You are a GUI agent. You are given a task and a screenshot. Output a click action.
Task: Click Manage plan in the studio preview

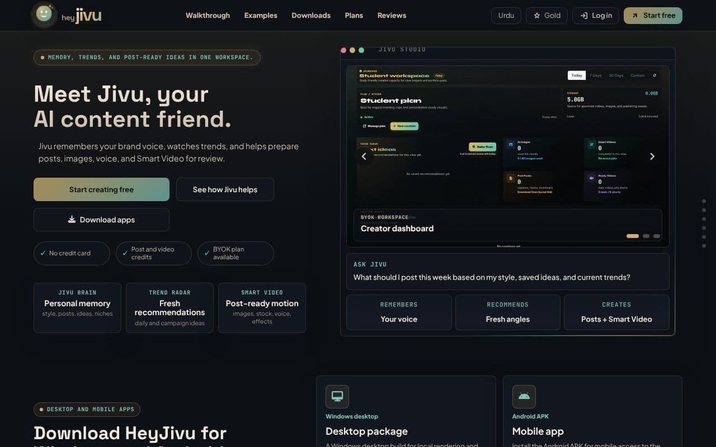[x=374, y=126]
